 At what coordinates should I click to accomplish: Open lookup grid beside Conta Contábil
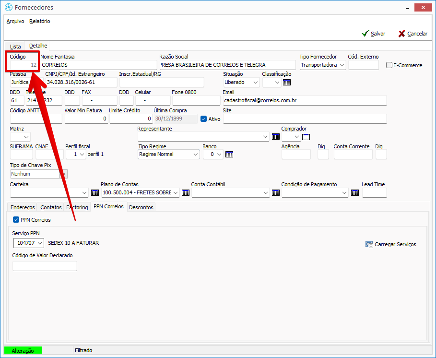[x=276, y=193]
